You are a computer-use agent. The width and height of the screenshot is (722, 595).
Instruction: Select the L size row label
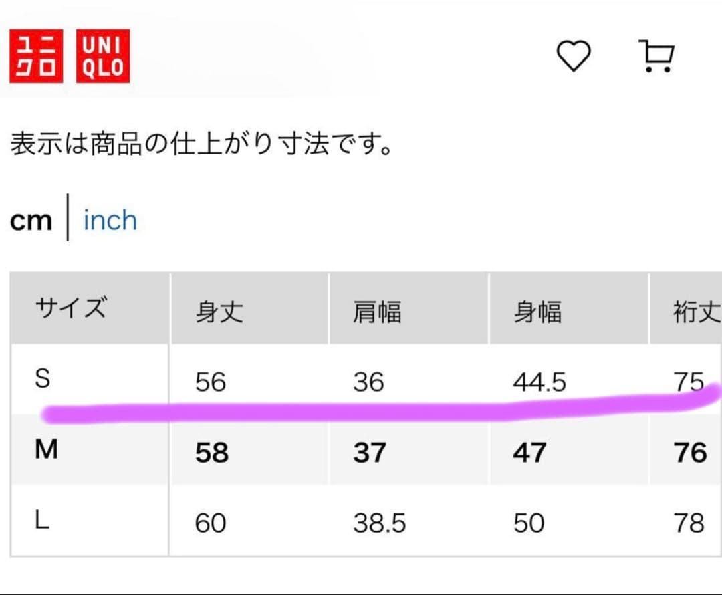point(42,521)
